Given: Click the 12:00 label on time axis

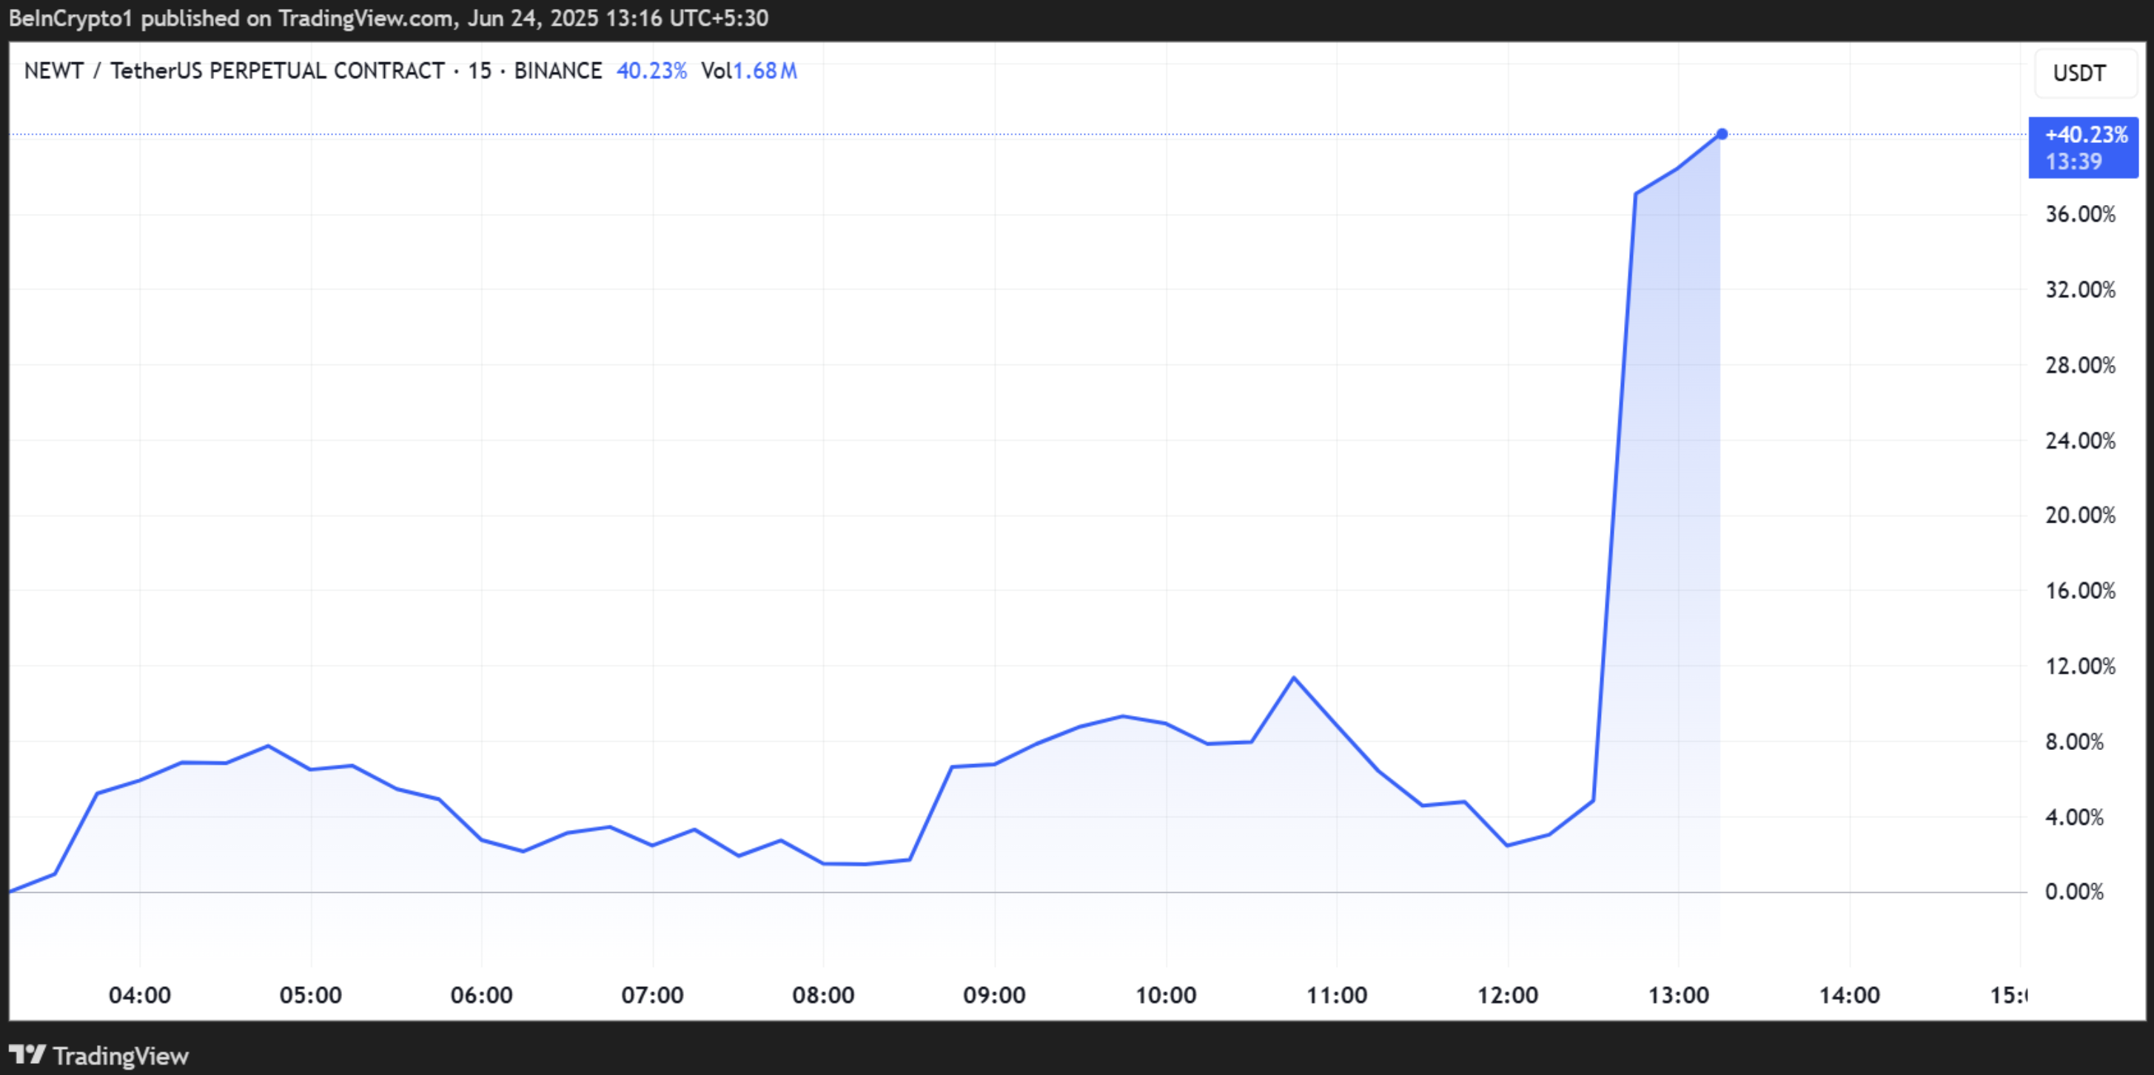Looking at the screenshot, I should coord(1510,995).
